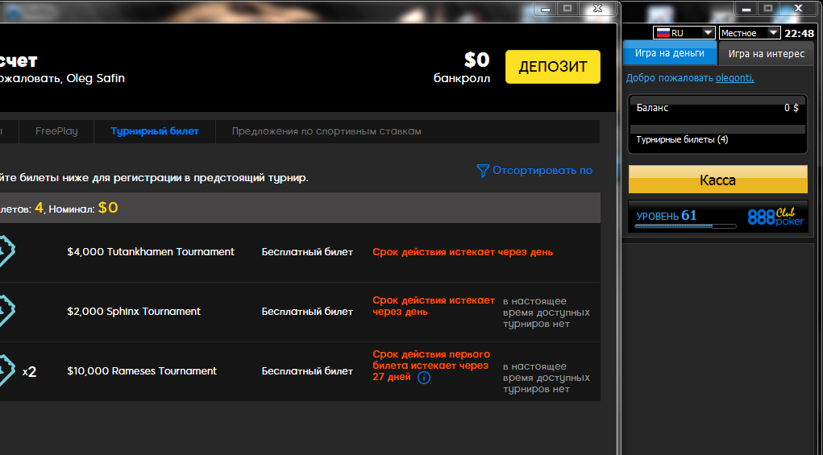This screenshot has height=455, width=823.
Task: Click the Баланс 0 $ row
Action: click(x=717, y=108)
